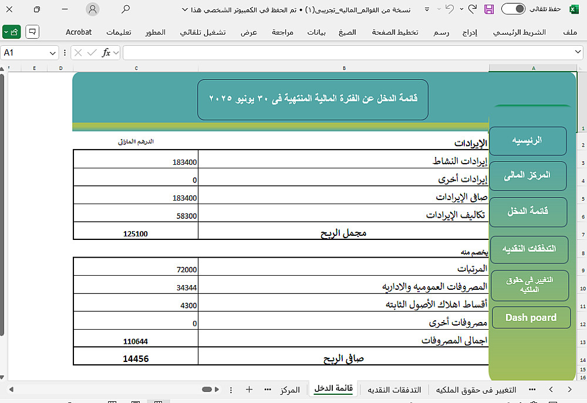The width and height of the screenshot is (587, 403).
Task: Open the Comments pane button
Action: pos(32,32)
